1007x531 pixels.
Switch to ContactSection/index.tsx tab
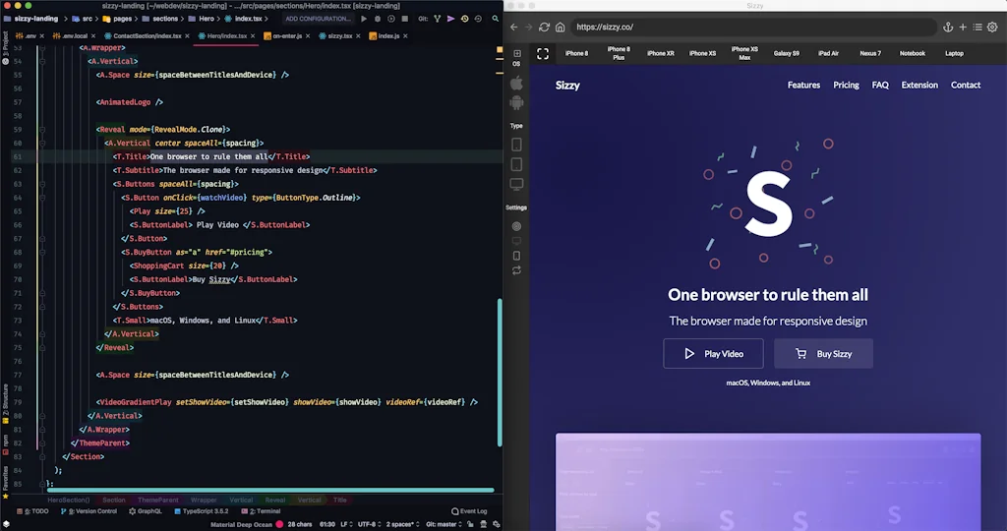tap(146, 35)
